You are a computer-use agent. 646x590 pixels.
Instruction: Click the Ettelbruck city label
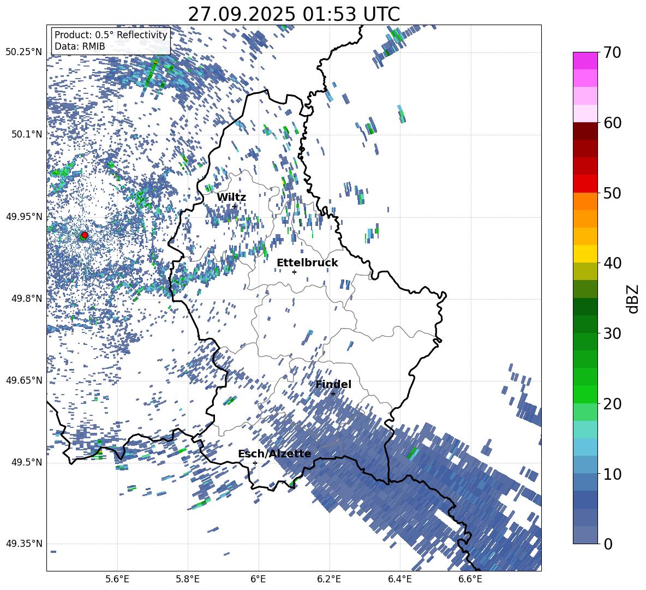(x=307, y=263)
